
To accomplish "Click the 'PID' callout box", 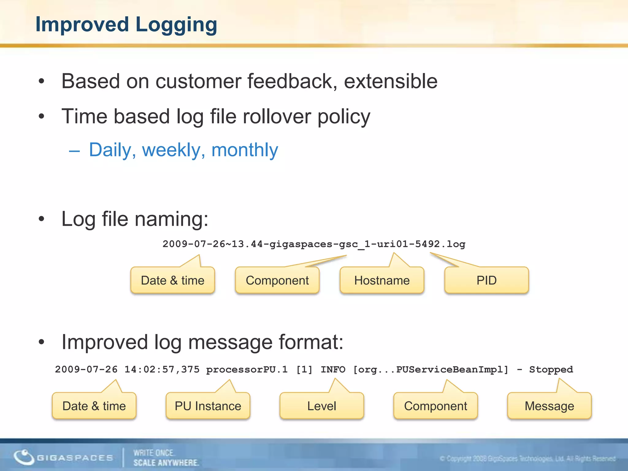I will (487, 280).
